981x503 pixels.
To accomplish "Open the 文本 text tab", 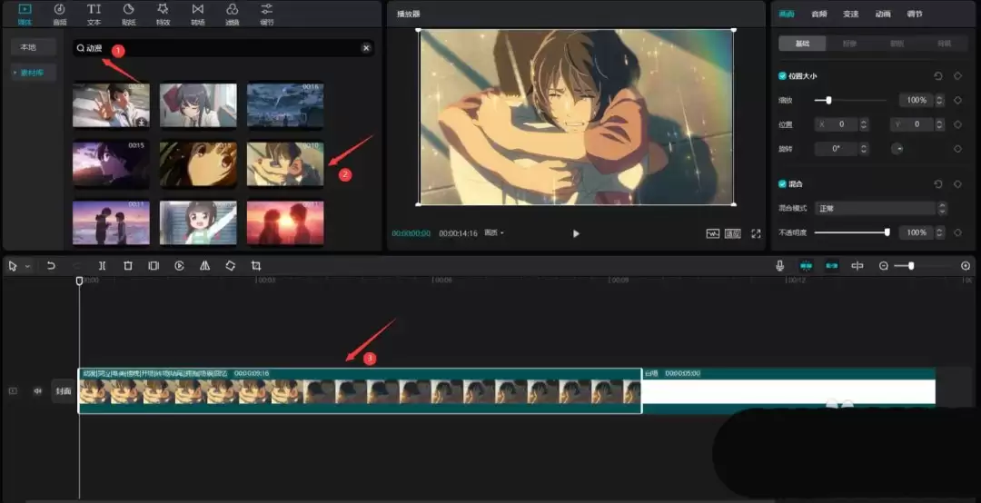I will [94, 15].
